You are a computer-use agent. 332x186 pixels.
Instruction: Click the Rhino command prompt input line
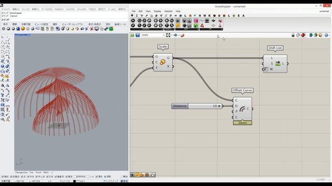(64, 20)
